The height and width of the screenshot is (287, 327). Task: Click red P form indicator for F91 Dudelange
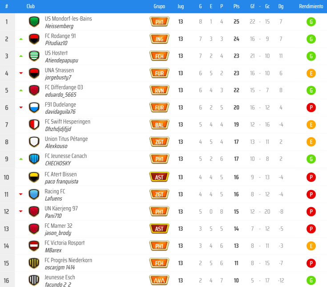(311, 107)
